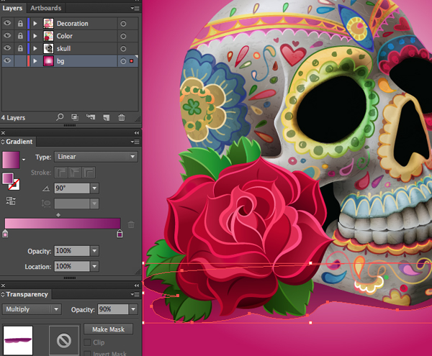Switch to the Layers tab
The height and width of the screenshot is (356, 432).
pyautogui.click(x=12, y=8)
